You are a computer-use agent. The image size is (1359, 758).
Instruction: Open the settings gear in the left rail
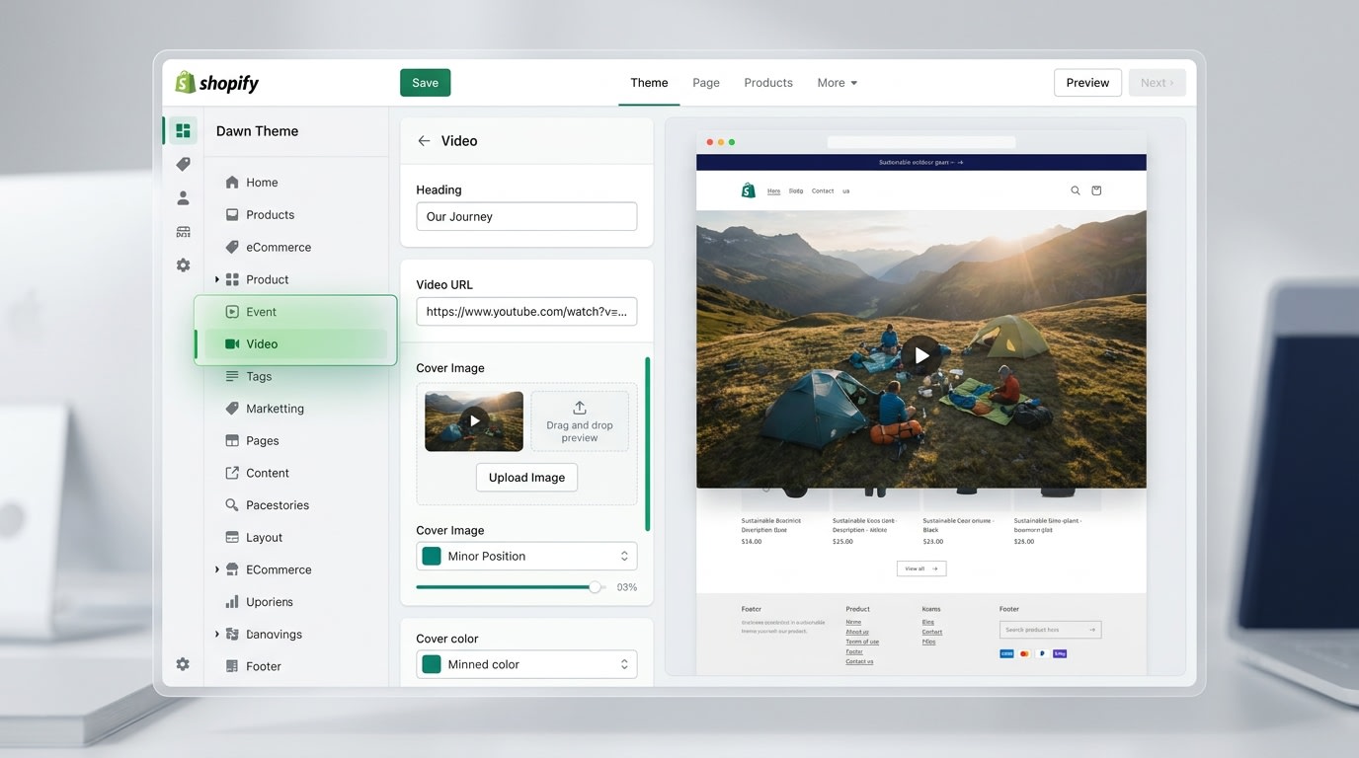click(x=183, y=265)
